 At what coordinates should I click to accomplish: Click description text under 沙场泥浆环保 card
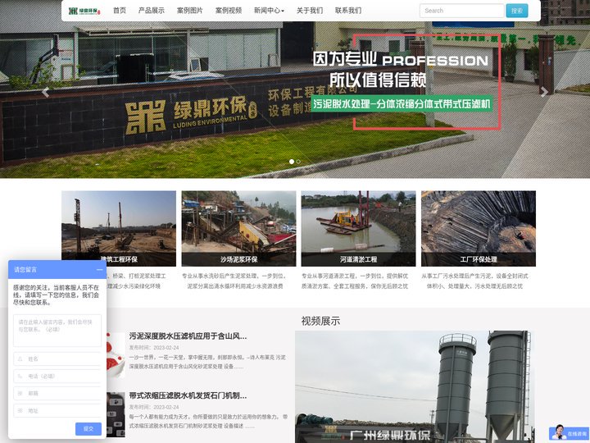[235, 281]
